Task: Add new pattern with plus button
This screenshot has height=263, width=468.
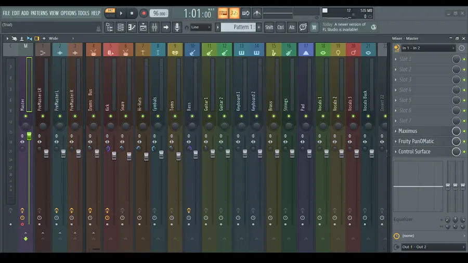Action: (x=259, y=27)
